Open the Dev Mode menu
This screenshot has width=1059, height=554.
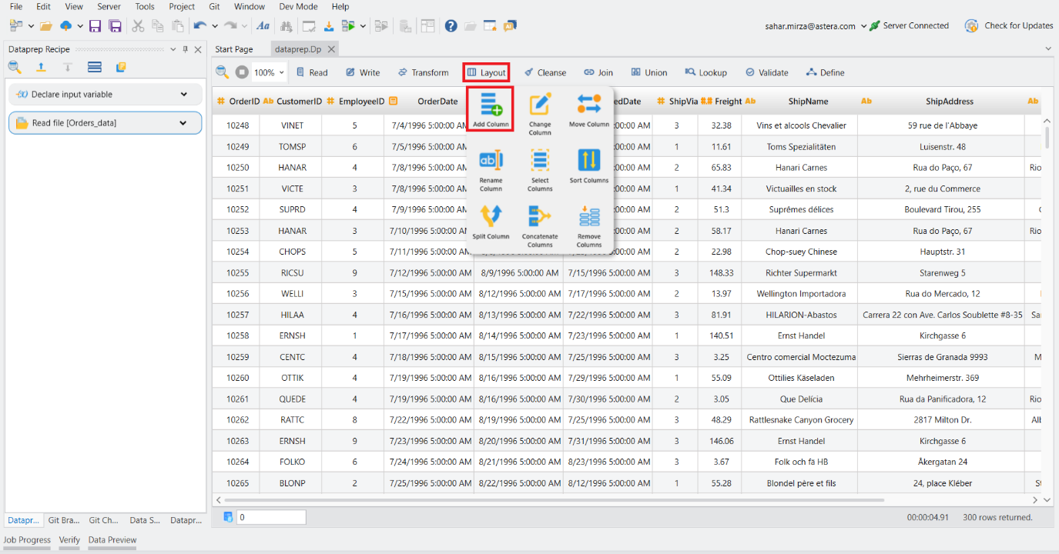[x=297, y=6]
